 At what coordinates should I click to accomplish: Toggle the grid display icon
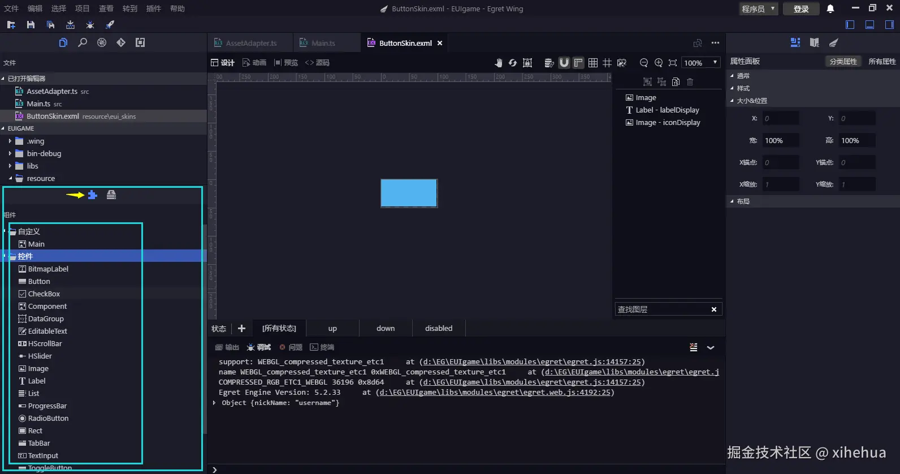pos(593,63)
